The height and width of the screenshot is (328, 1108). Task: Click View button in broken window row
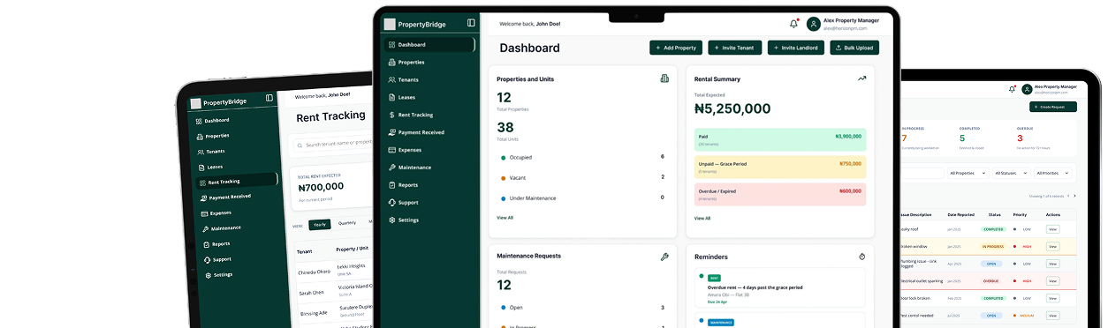[1052, 247]
